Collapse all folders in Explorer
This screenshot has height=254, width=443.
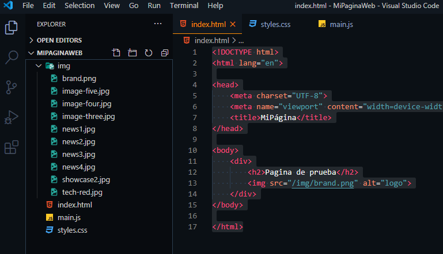(164, 53)
